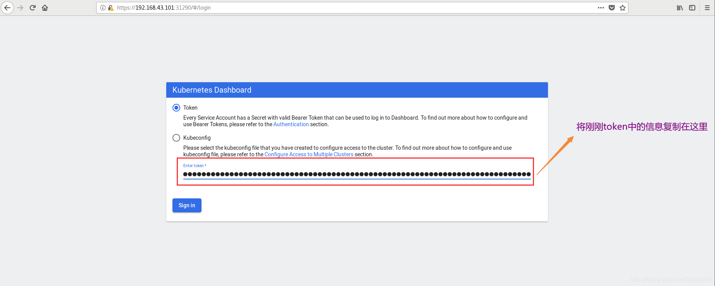Open the Authentication documentation link

[291, 124]
